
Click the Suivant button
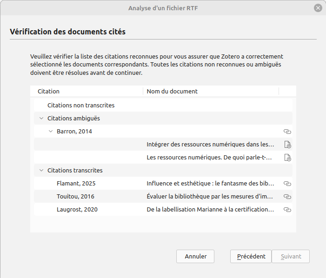(291, 257)
